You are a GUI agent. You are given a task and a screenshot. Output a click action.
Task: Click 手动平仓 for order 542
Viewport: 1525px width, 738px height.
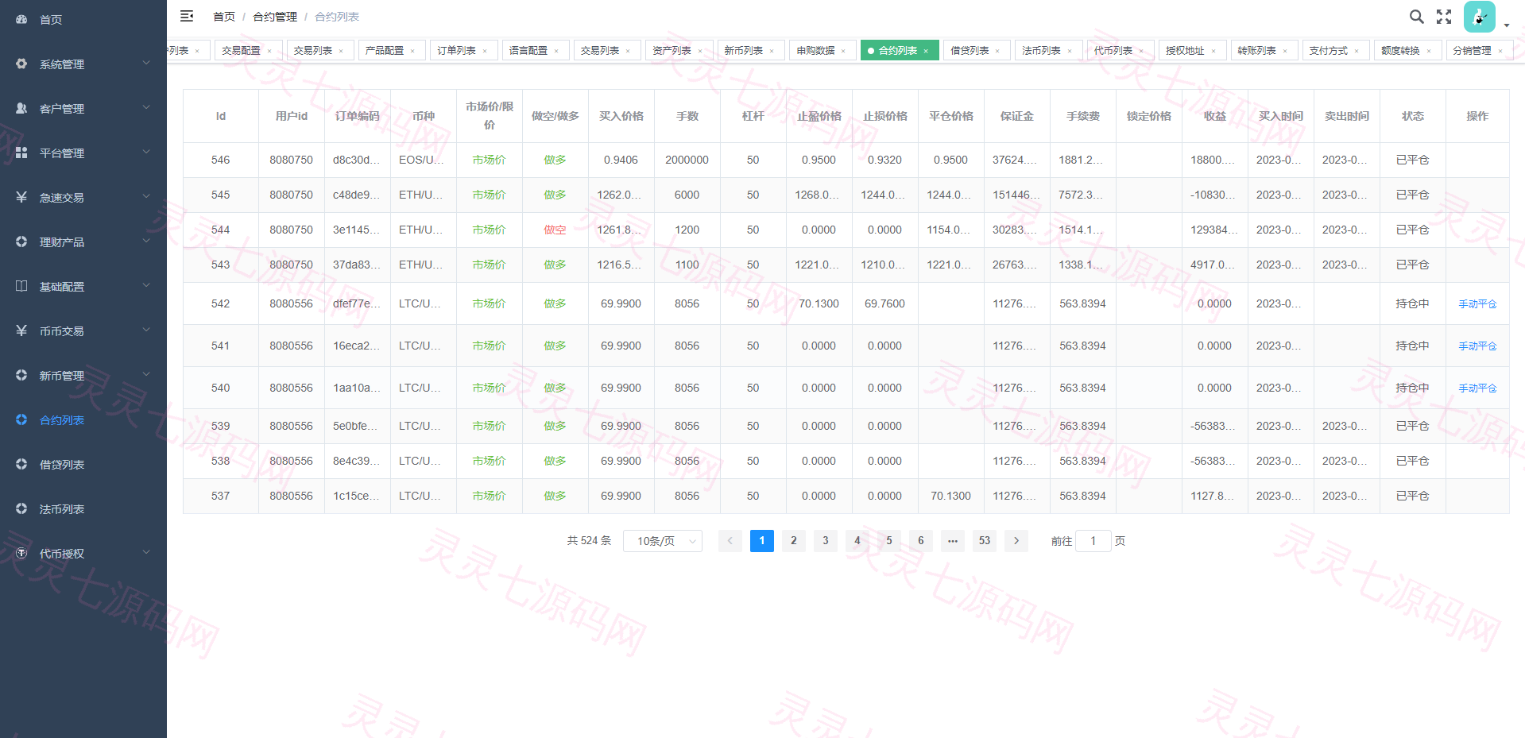point(1477,304)
